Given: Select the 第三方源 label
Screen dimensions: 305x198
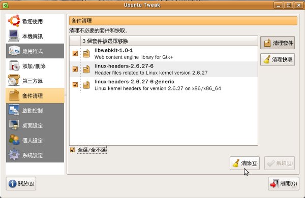Looking at the screenshot, I should 33,81.
